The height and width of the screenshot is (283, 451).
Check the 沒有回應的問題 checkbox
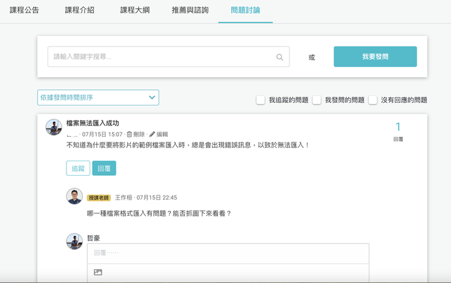coord(373,100)
